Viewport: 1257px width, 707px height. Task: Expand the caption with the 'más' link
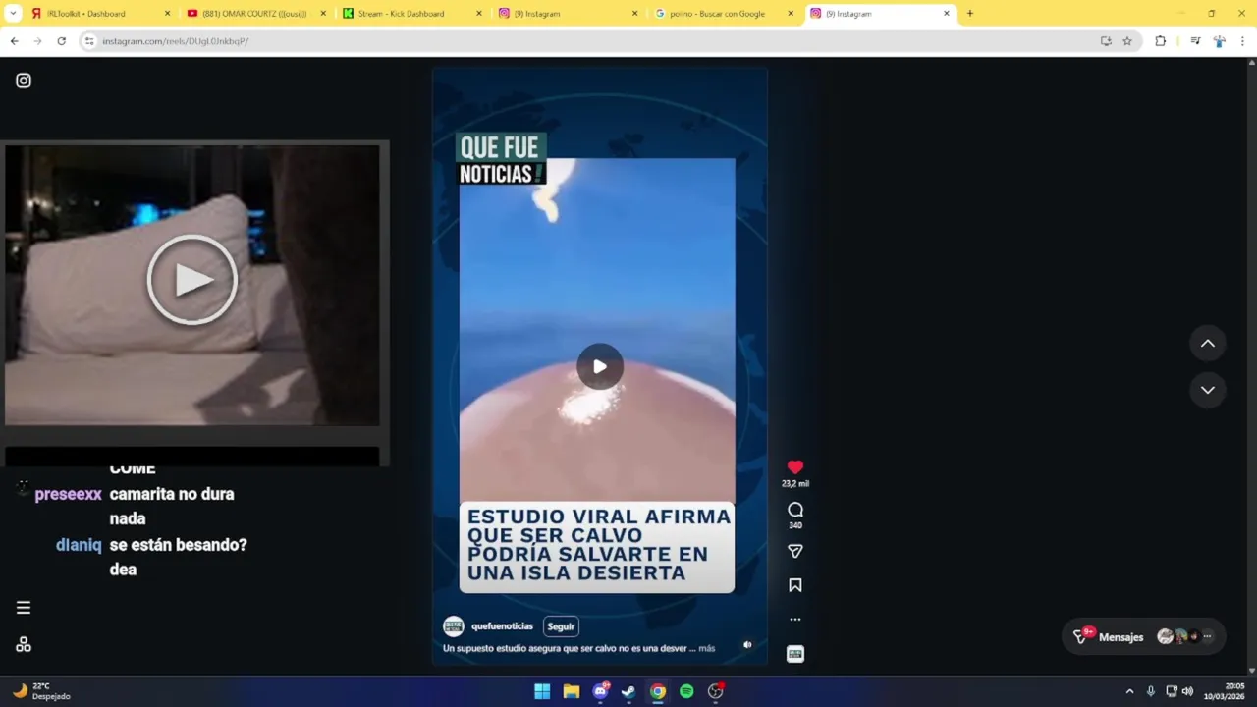[x=707, y=648]
